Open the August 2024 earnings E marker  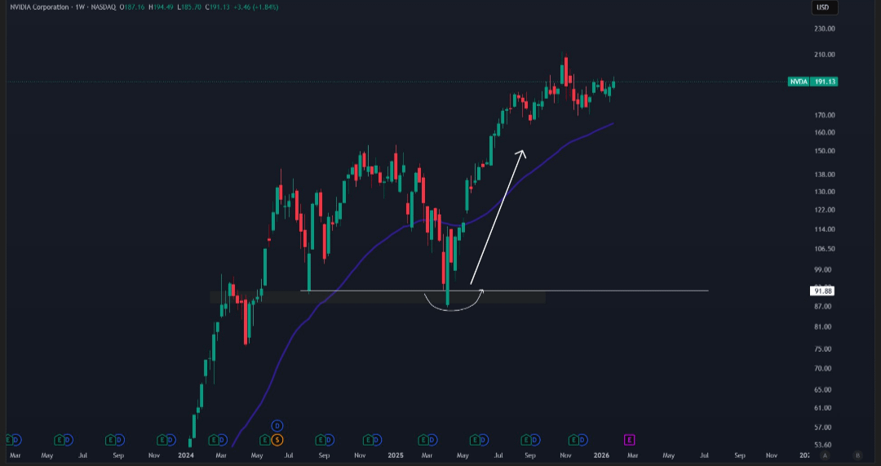pos(321,440)
